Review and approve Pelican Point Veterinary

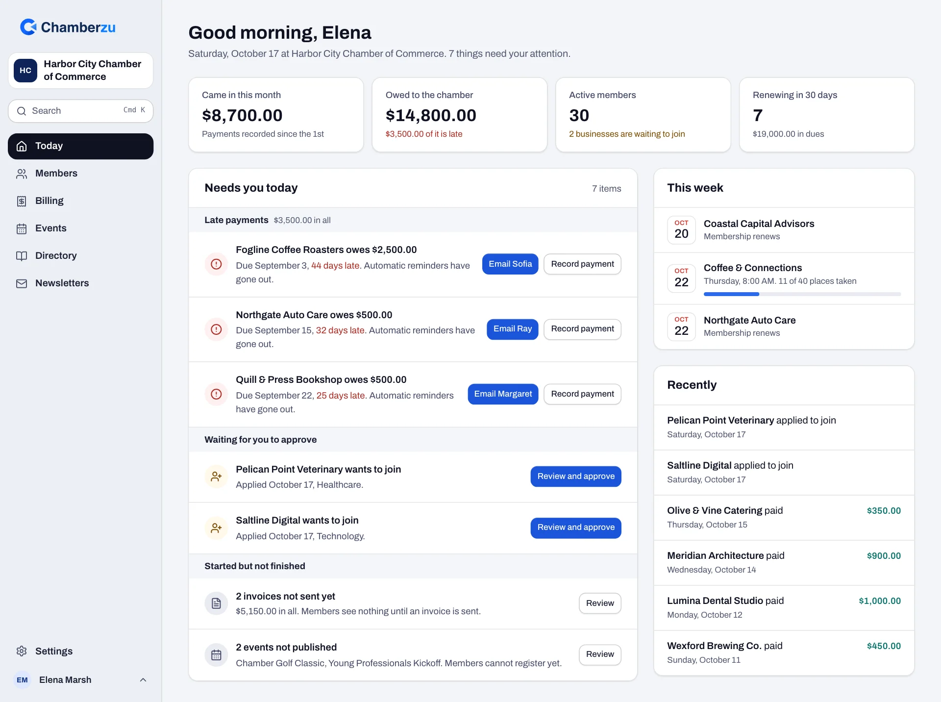point(576,476)
